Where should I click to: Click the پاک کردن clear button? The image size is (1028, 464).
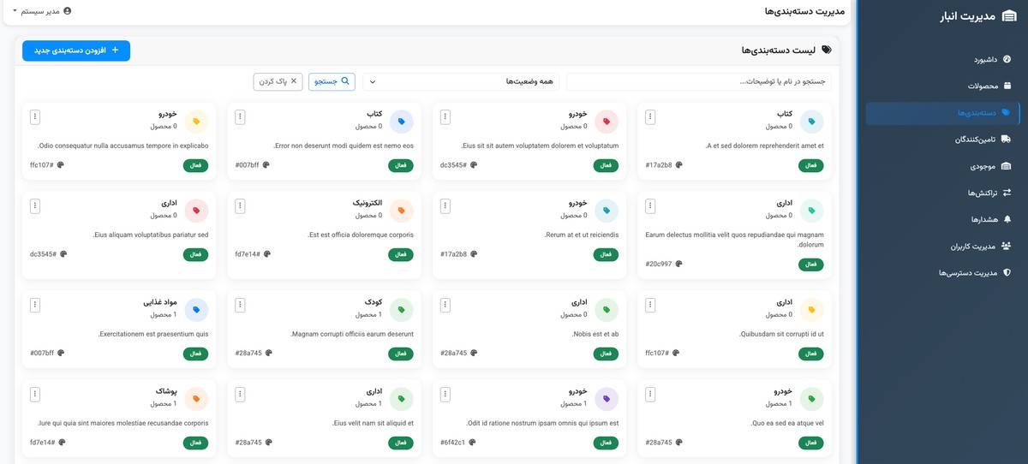pyautogui.click(x=278, y=81)
